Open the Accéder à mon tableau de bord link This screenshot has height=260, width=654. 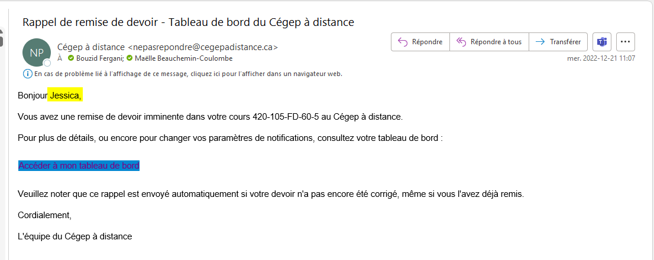79,166
